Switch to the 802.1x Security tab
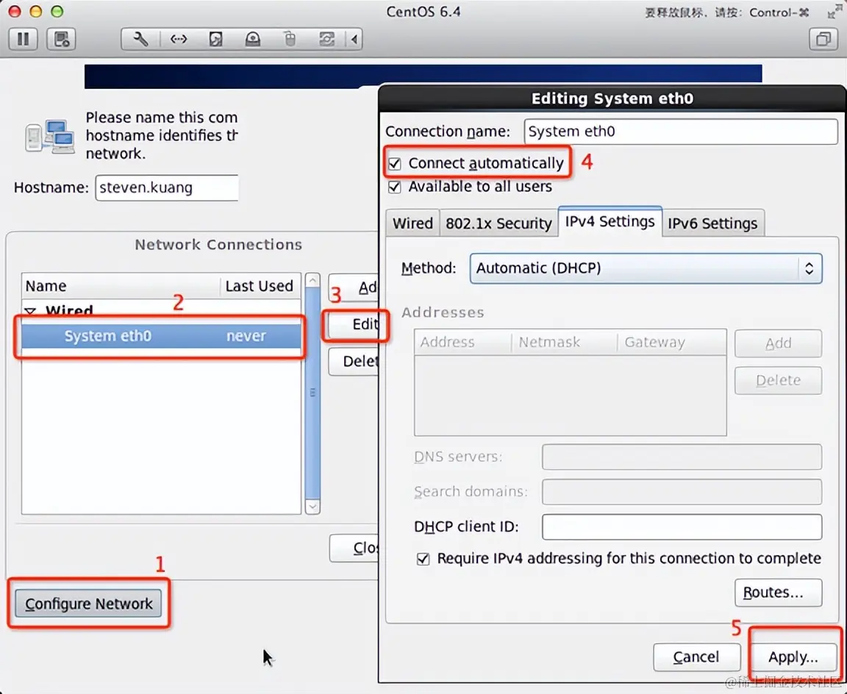The image size is (847, 694). click(x=498, y=223)
